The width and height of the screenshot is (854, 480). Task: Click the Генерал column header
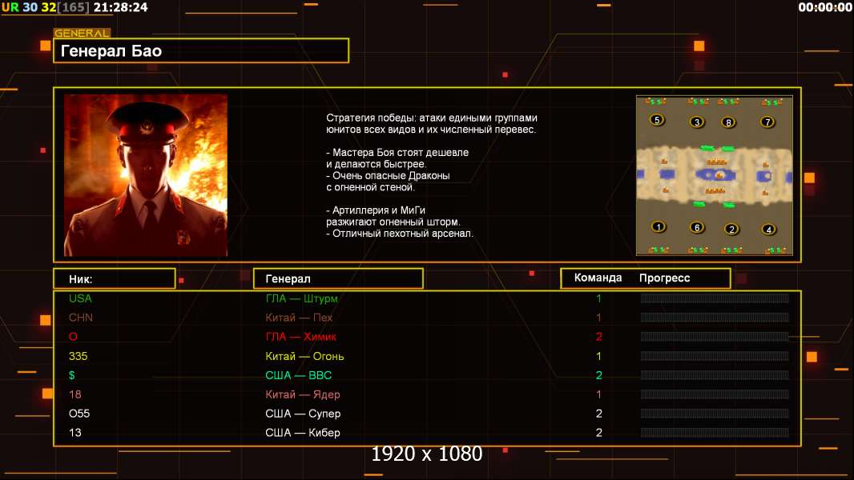click(x=338, y=279)
